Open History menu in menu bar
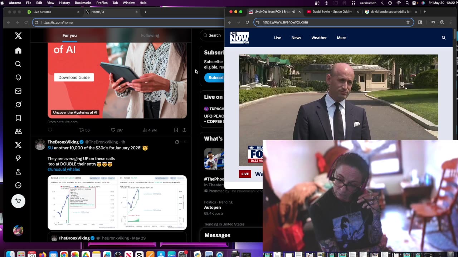Screen dimensions: 458x257 pos(64,3)
